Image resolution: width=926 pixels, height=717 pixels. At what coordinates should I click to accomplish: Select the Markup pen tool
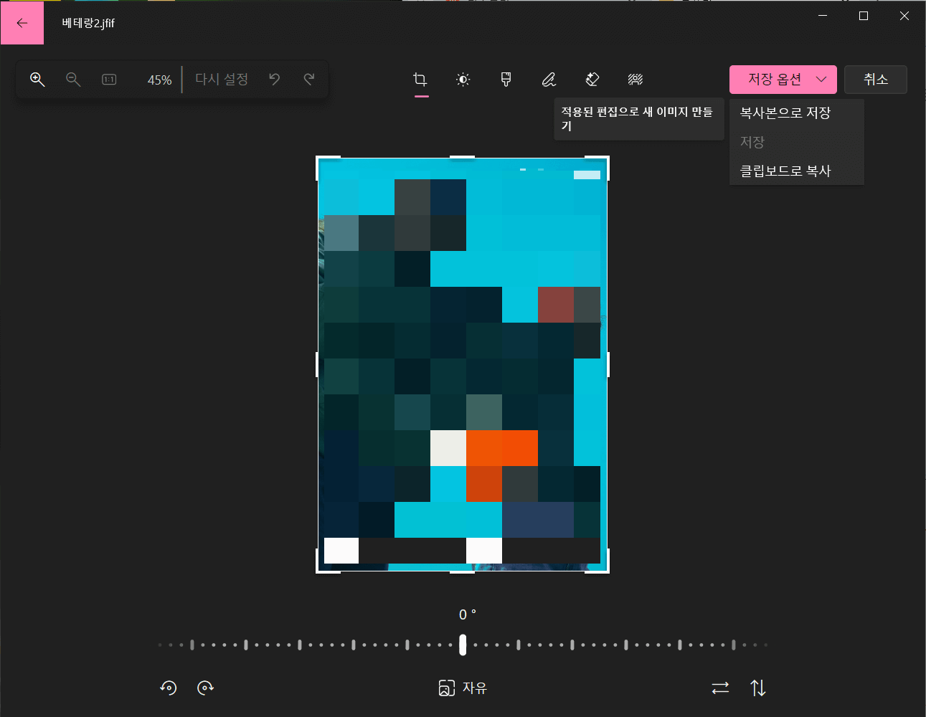(549, 80)
